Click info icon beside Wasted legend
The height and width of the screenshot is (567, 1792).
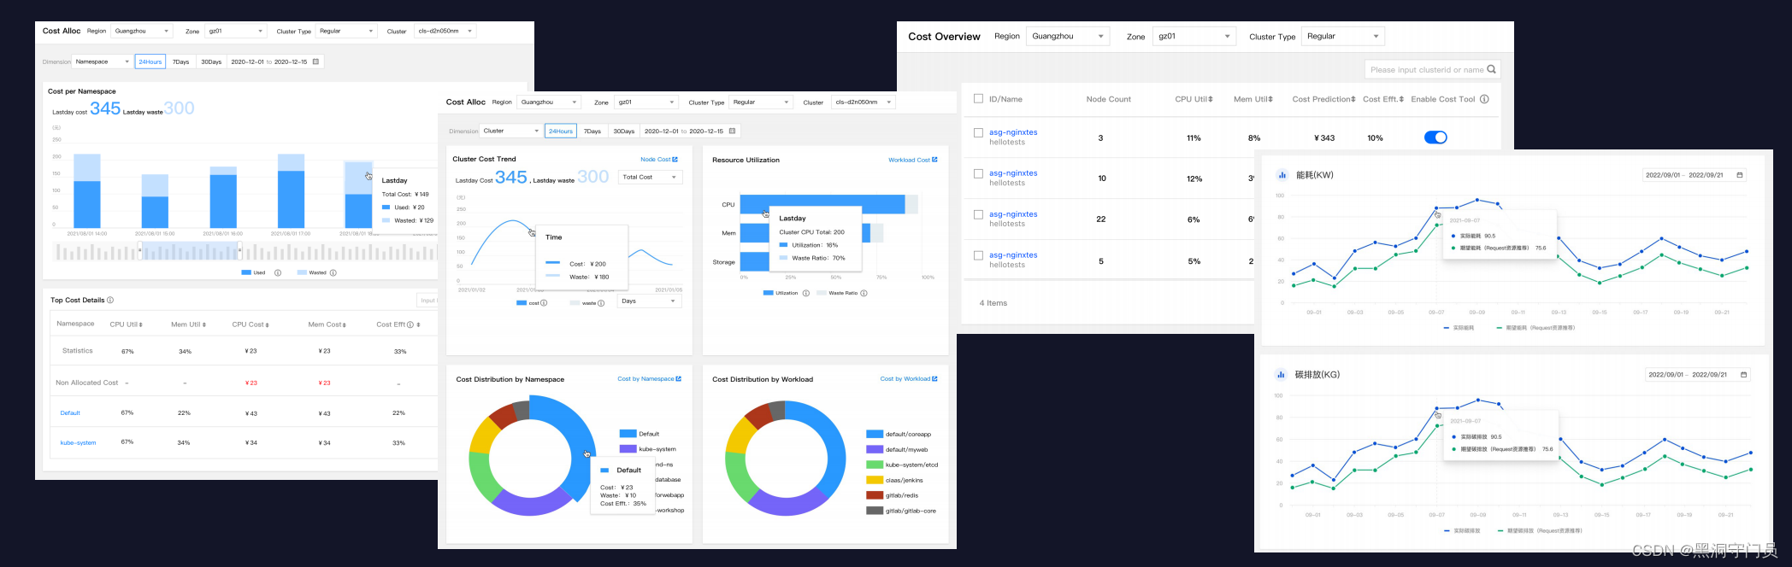[x=333, y=273]
